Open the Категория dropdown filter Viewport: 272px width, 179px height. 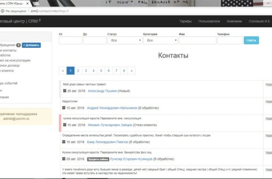pos(161,40)
